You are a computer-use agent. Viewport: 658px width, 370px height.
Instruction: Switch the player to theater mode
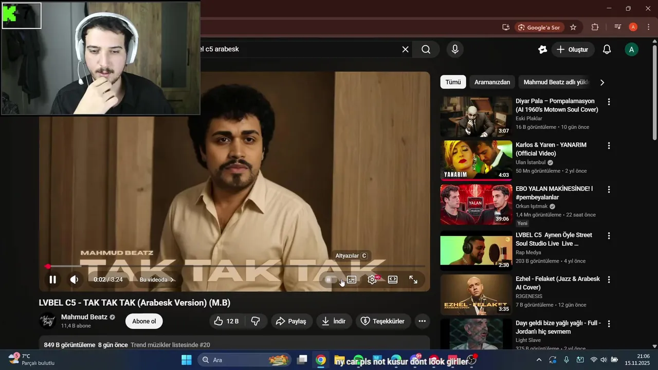[x=393, y=280]
